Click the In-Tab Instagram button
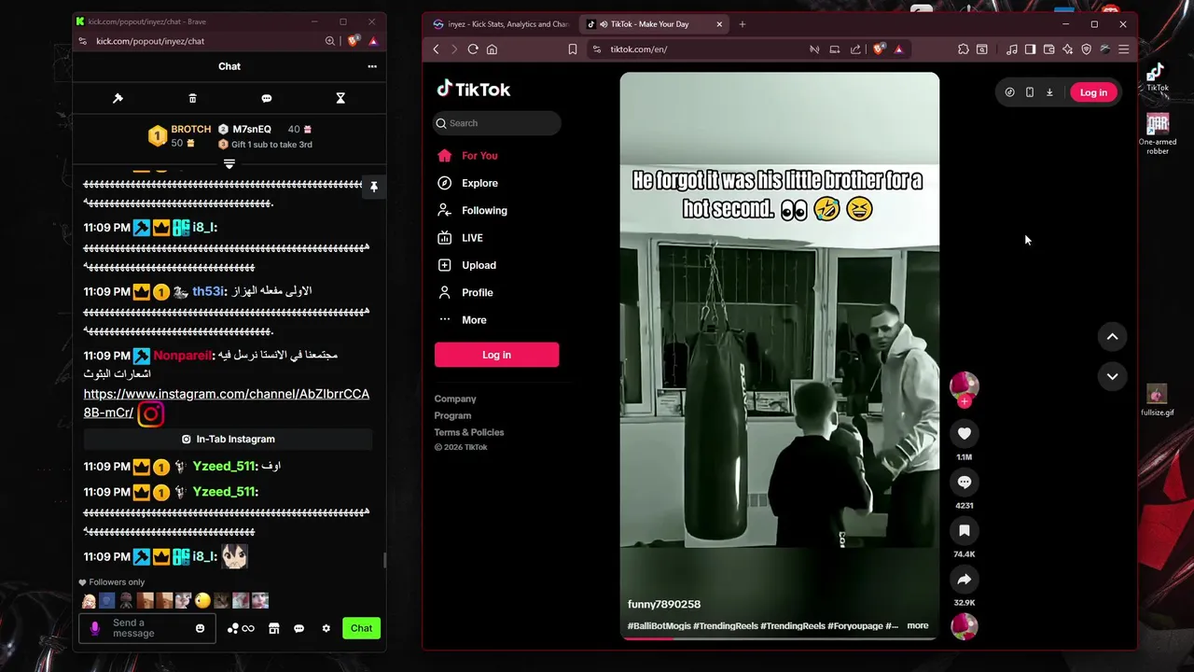This screenshot has width=1194, height=672. [x=229, y=439]
